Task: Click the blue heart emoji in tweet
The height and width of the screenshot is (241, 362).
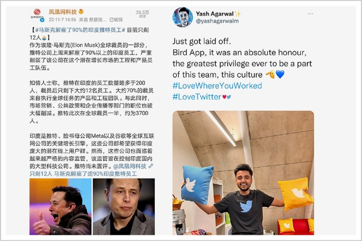Action: (280, 74)
